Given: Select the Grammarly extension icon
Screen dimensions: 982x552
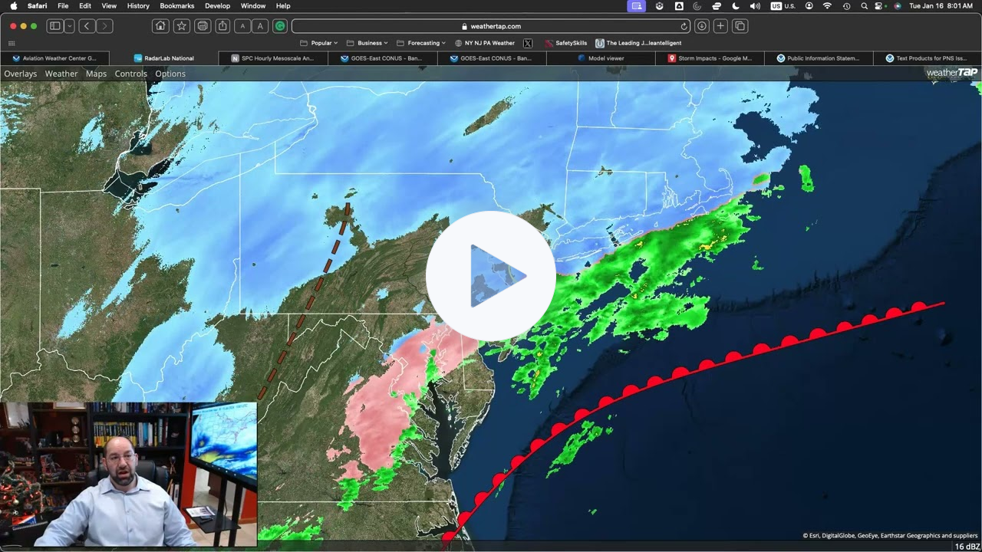Looking at the screenshot, I should (279, 25).
